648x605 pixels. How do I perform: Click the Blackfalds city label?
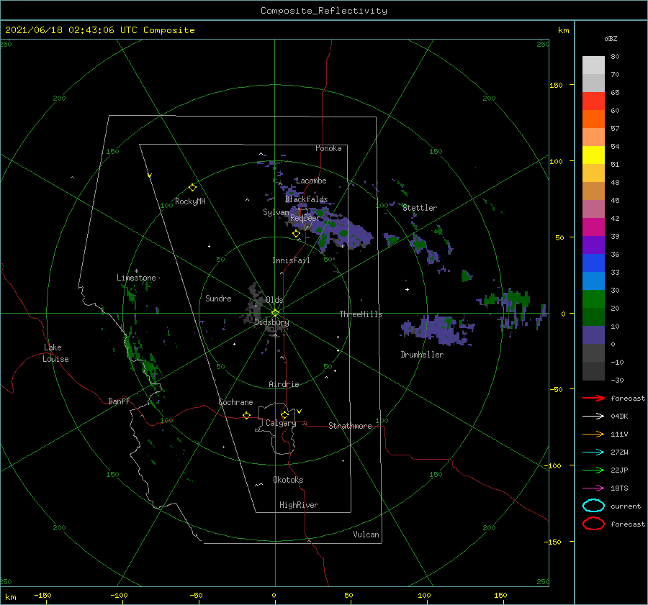pyautogui.click(x=306, y=199)
